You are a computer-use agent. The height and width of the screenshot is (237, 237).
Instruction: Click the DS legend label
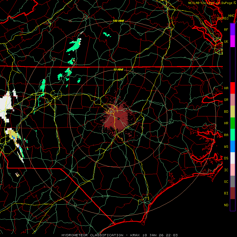click(226, 158)
